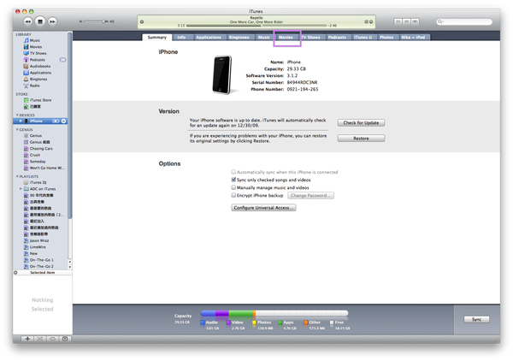Image resolution: width=513 pixels, height=361 pixels.
Task: Switch to the iTunes U tab
Action: (363, 38)
